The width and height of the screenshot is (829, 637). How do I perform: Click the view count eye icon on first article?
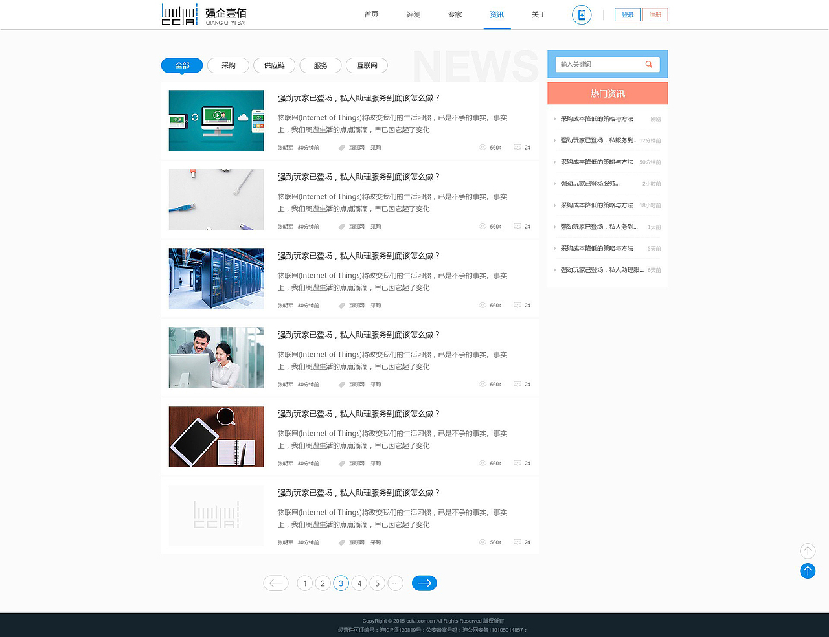tap(482, 147)
